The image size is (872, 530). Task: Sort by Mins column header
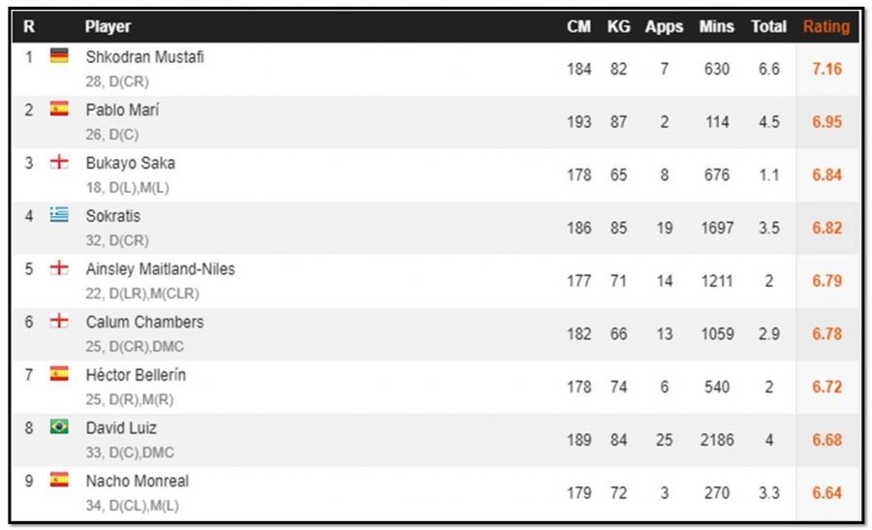[717, 27]
